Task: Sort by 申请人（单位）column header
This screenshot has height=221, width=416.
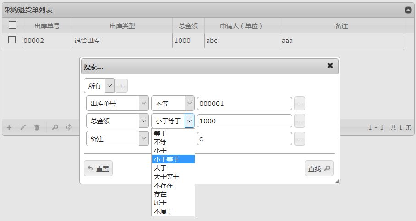Action: click(242, 26)
